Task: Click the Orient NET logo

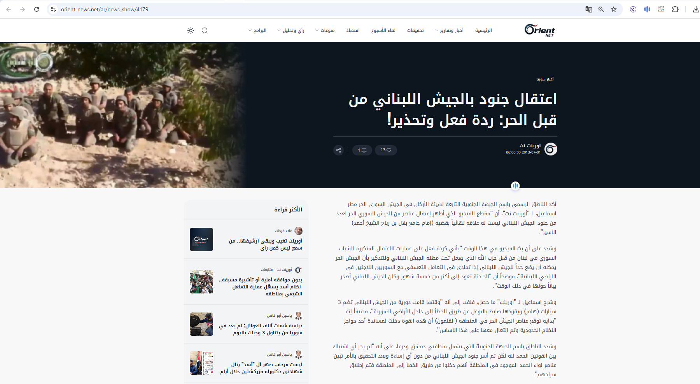Action: pyautogui.click(x=539, y=30)
